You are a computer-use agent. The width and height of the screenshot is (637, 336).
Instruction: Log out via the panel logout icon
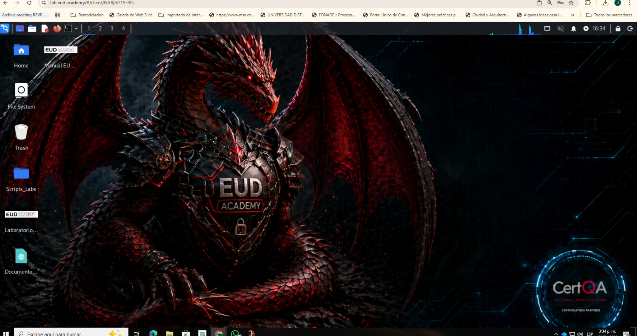tap(630, 28)
